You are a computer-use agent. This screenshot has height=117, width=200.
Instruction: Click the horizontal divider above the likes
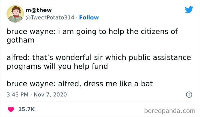100,102
